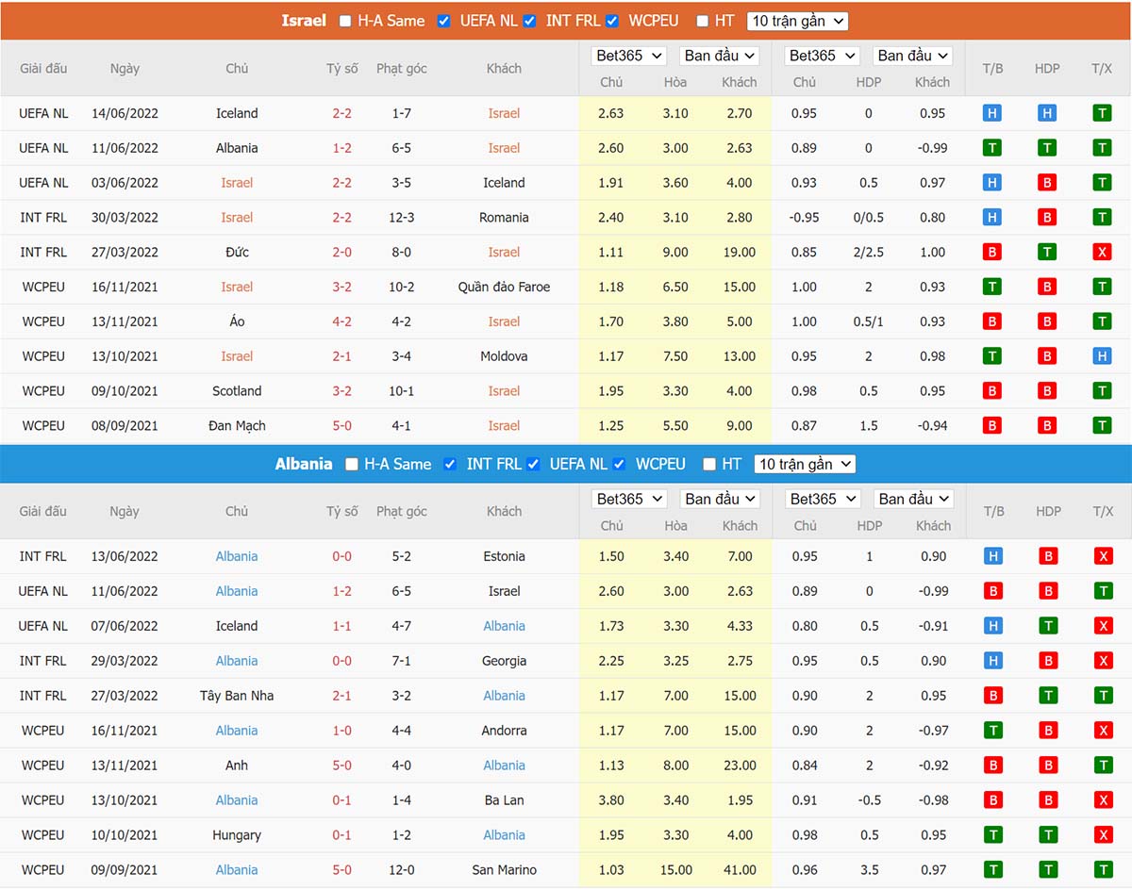Uncheck the WCPEU filter in the Israel header
Screen dimensions: 1132x889
click(x=612, y=21)
